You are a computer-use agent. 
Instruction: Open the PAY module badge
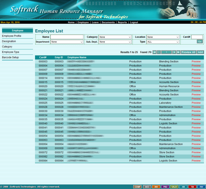[201, 187]
